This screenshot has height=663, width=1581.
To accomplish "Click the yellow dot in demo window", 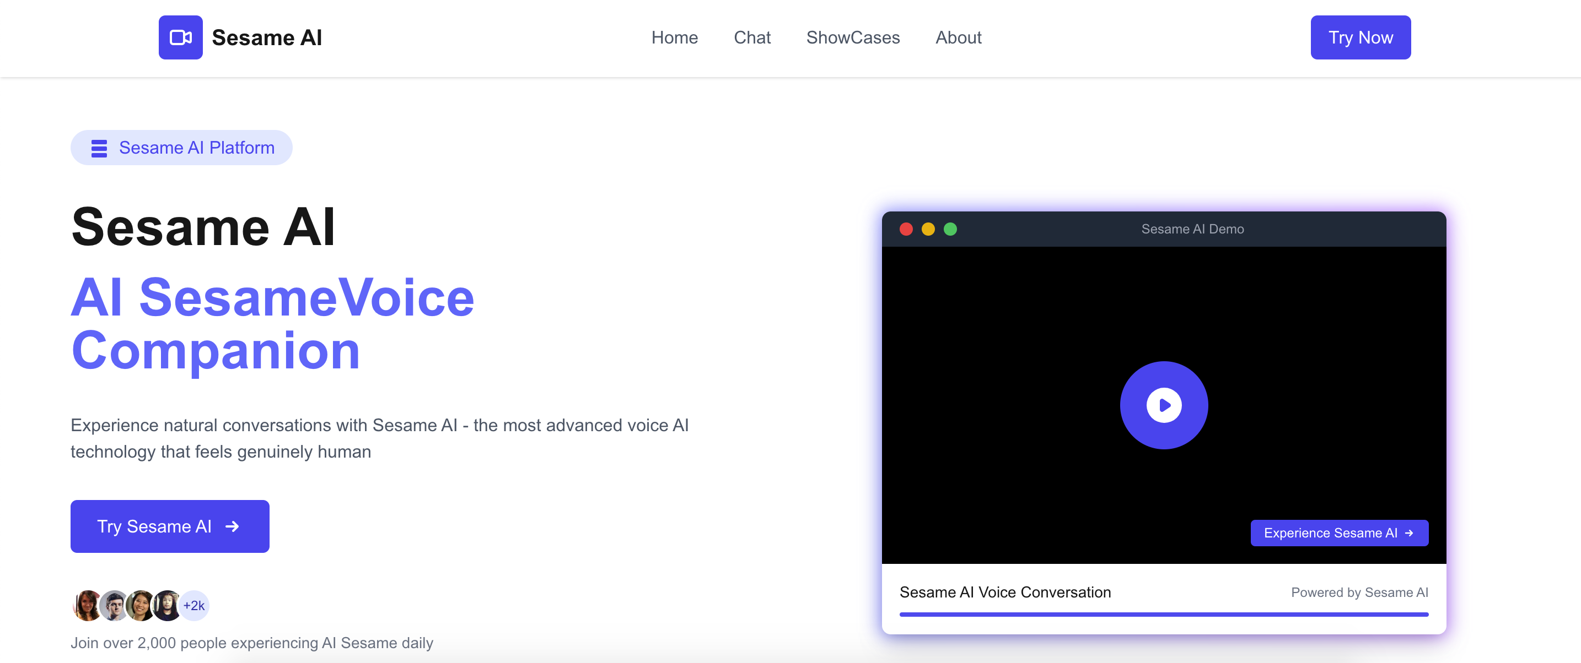I will tap(928, 229).
